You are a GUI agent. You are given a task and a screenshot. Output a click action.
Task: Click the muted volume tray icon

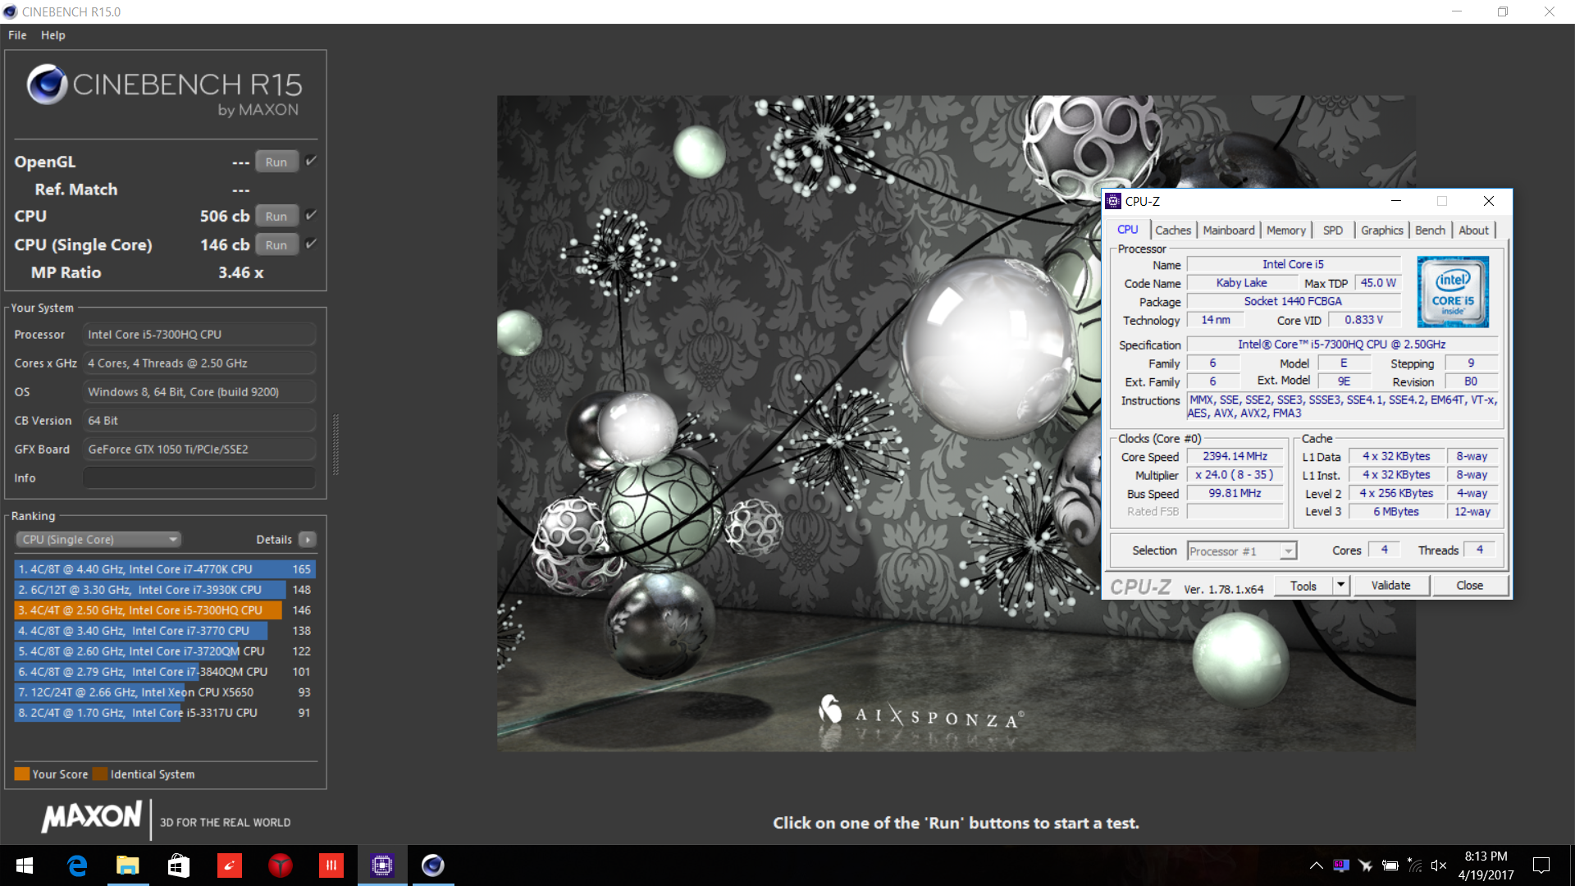click(x=1439, y=865)
